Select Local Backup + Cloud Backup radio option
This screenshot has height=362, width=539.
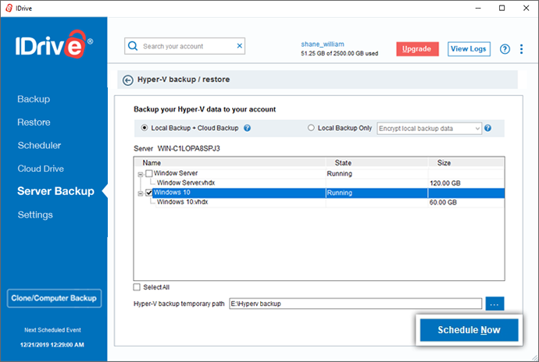145,128
